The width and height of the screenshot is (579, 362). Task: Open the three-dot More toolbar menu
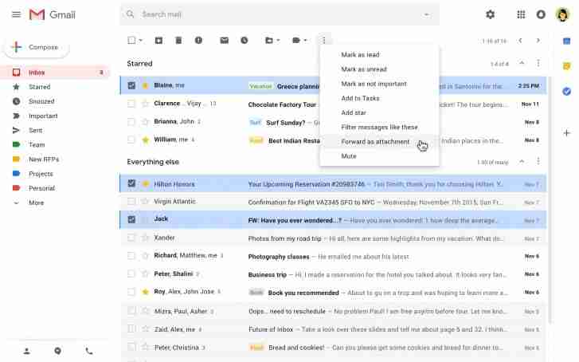coord(324,41)
